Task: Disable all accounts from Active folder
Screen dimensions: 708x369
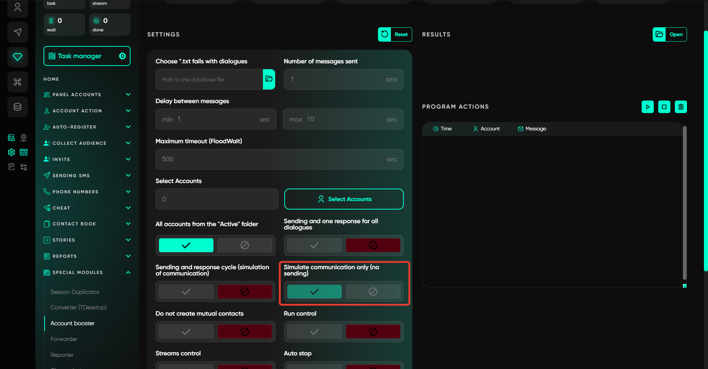Action: click(244, 245)
